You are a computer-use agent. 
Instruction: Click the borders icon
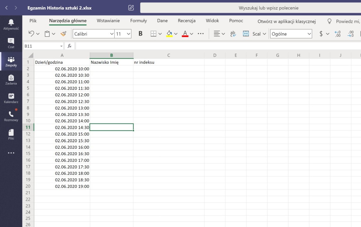(153, 34)
